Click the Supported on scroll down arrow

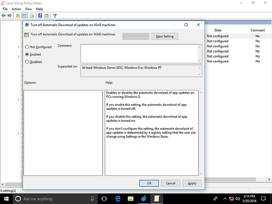[199, 74]
